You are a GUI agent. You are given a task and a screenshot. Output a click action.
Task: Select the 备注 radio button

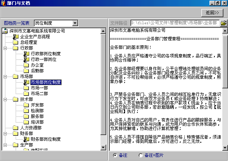click(115, 155)
